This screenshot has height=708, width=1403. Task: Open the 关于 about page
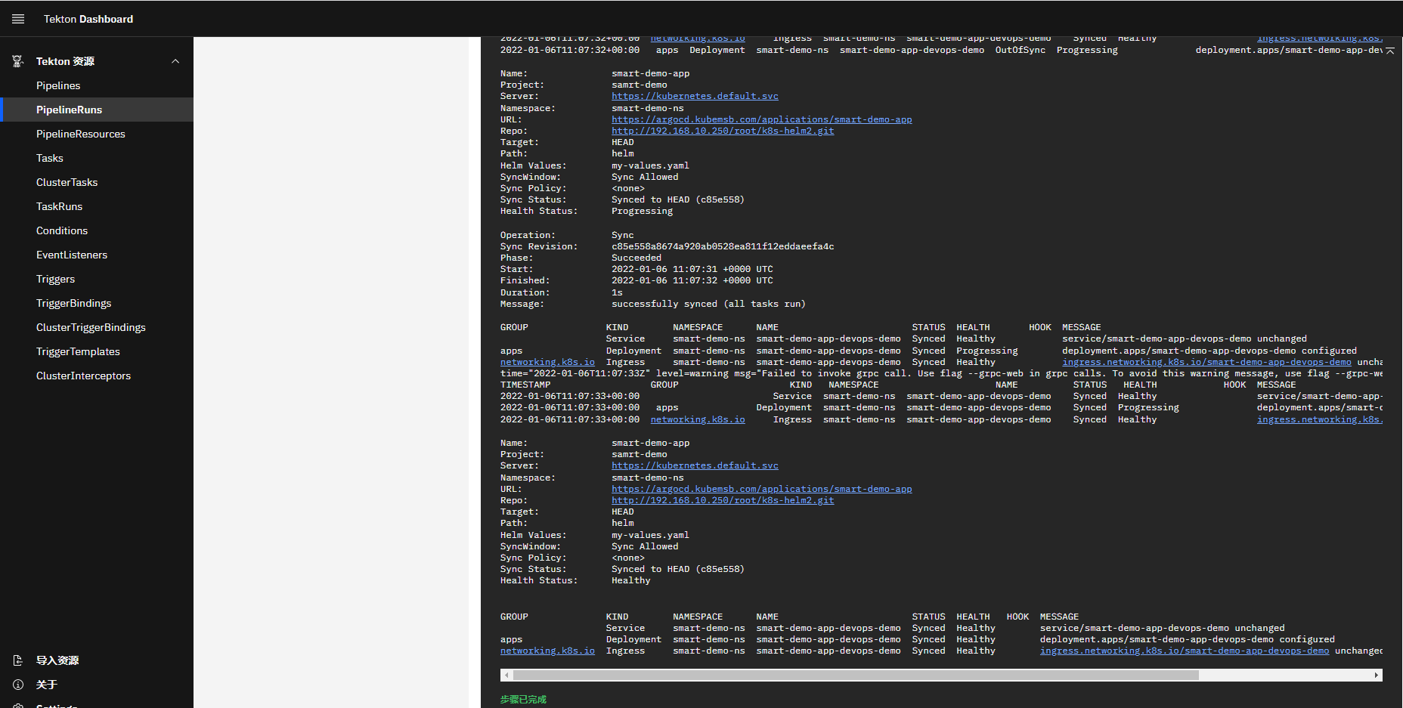tap(97, 685)
